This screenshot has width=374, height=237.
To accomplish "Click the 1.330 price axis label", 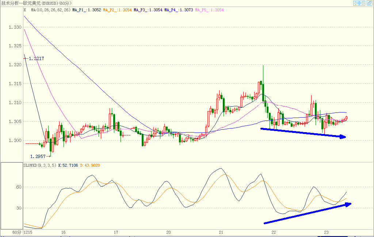I will 15,27.
